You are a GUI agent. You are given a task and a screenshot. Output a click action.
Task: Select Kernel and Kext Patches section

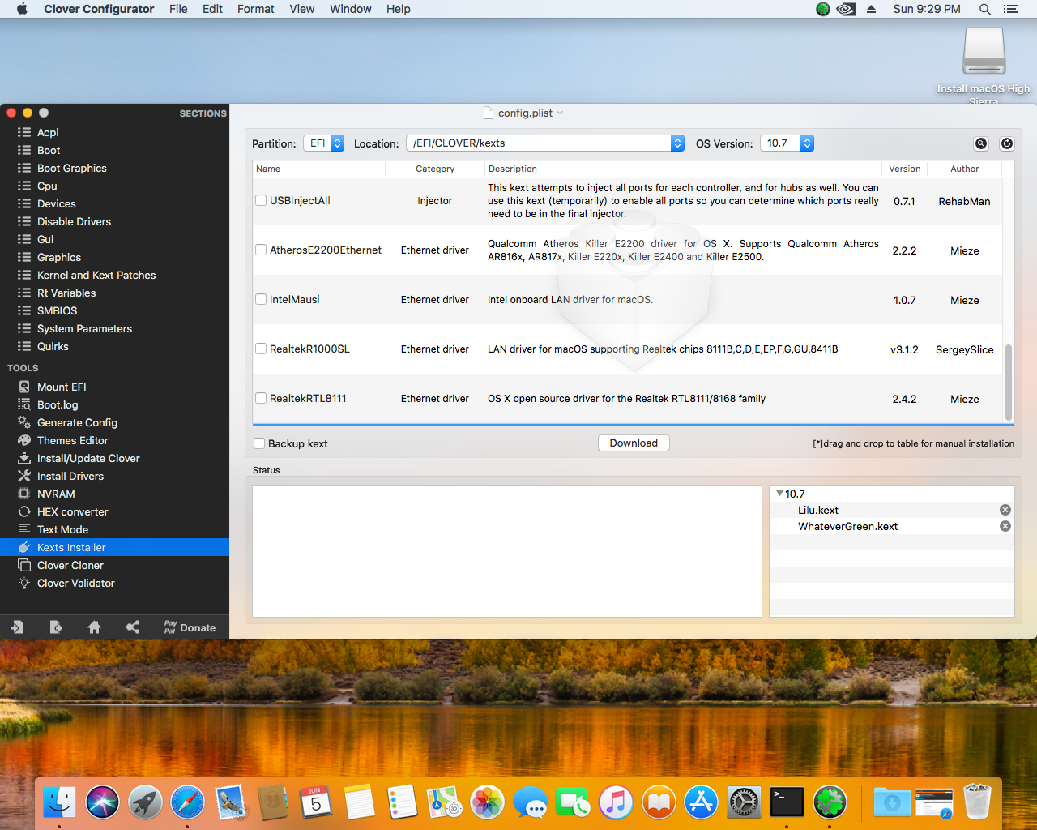coord(96,275)
